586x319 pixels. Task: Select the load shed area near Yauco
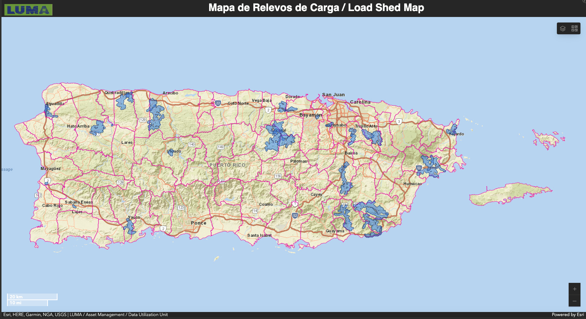pyautogui.click(x=130, y=227)
